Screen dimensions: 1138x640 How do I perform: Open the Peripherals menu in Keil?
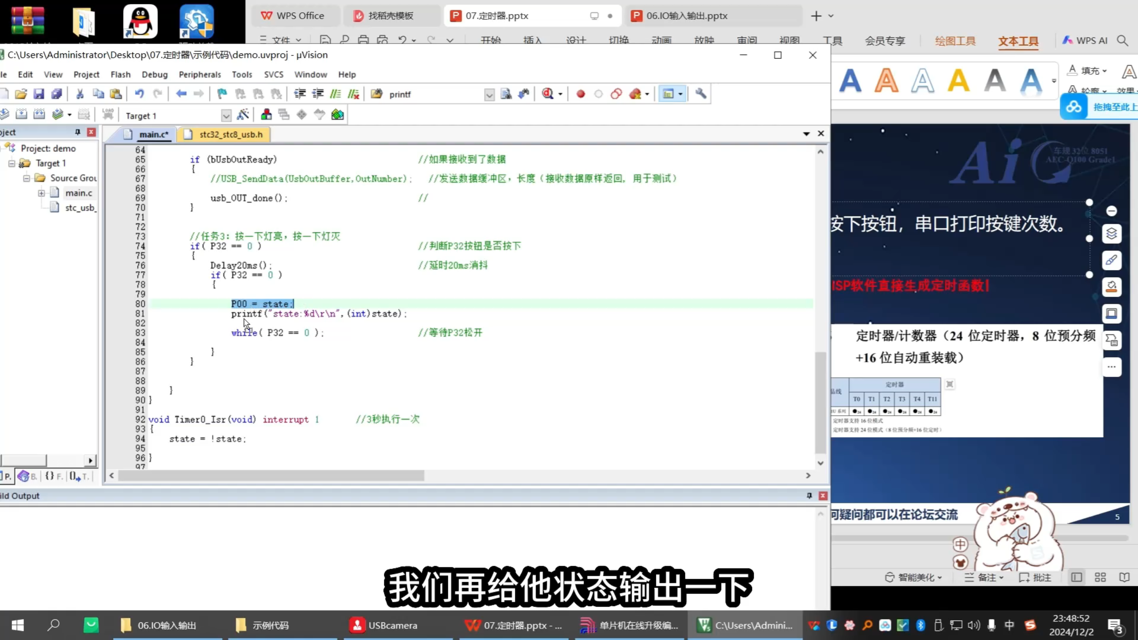tap(200, 74)
